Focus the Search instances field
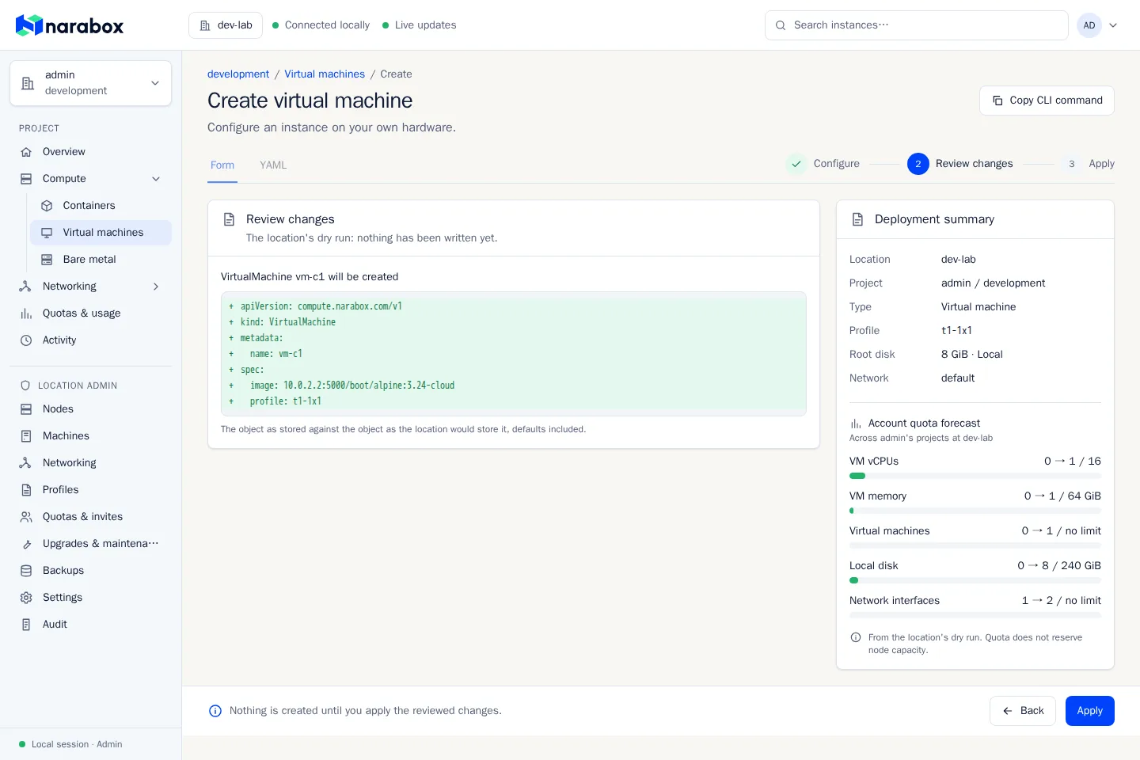This screenshot has width=1140, height=760. point(917,25)
